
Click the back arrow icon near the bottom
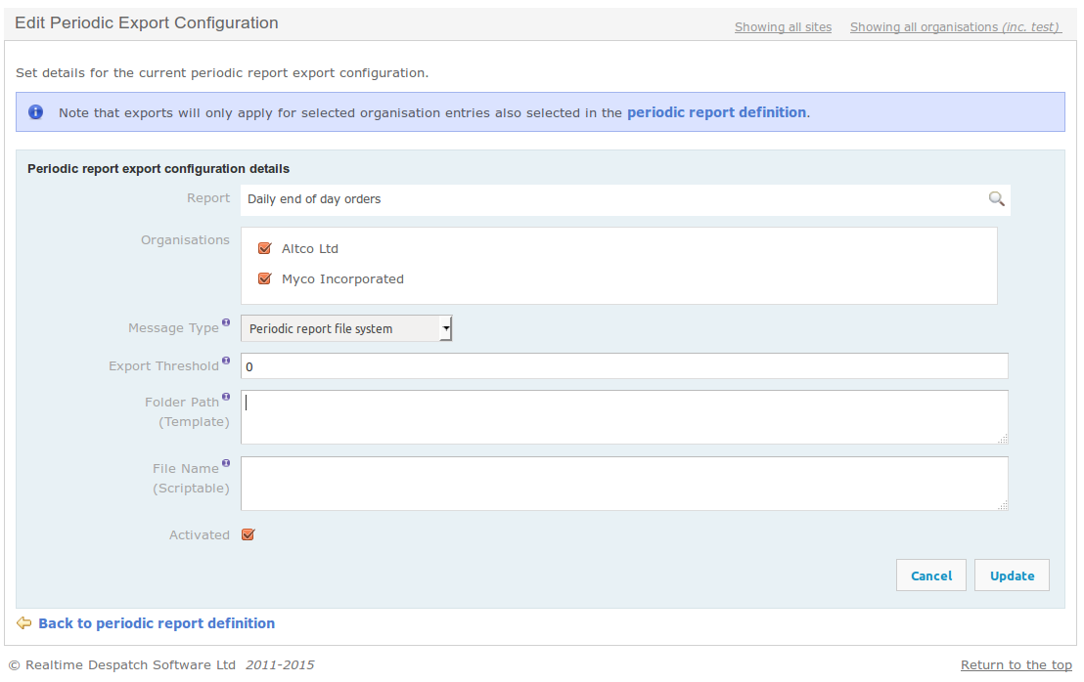pos(23,622)
